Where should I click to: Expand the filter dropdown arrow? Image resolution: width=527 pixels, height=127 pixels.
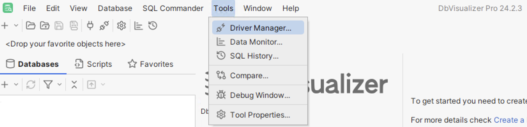click(59, 84)
